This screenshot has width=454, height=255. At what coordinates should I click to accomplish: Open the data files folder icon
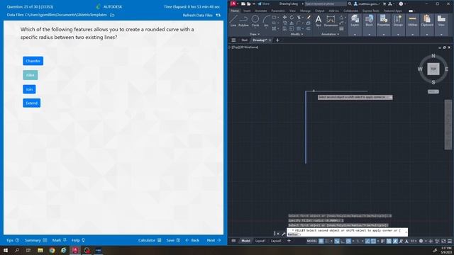pos(112,15)
